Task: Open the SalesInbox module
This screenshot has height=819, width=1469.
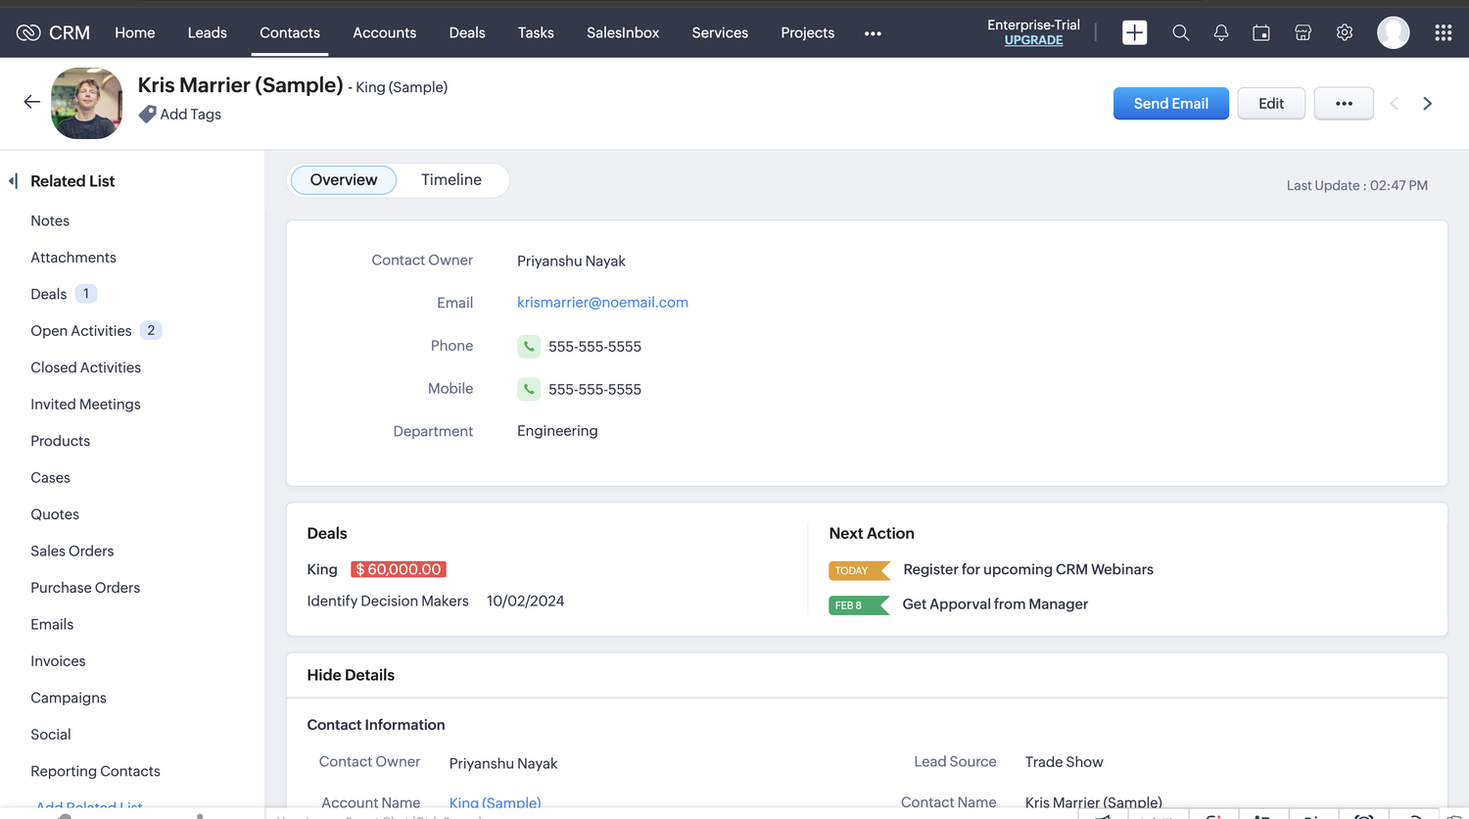Action: point(623,32)
